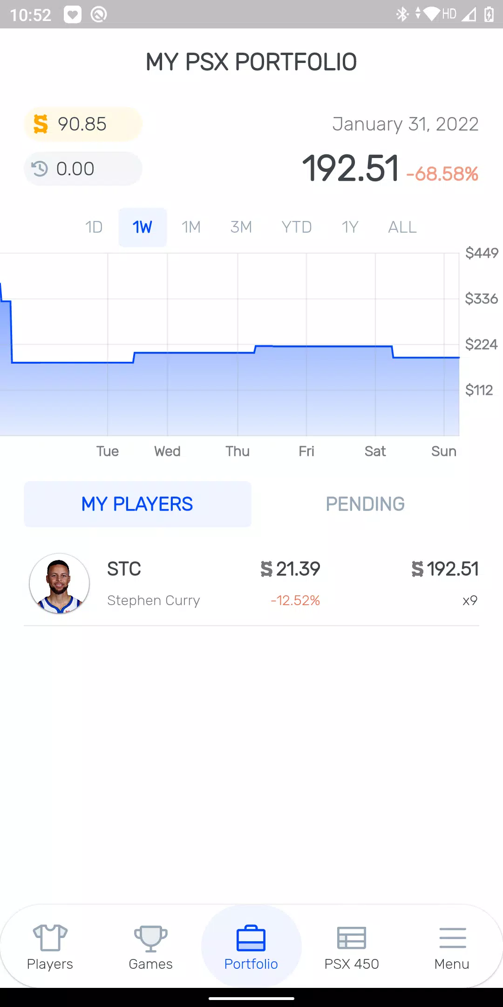
Task: Tap the dollar icon next to 21.39
Action: pos(266,569)
